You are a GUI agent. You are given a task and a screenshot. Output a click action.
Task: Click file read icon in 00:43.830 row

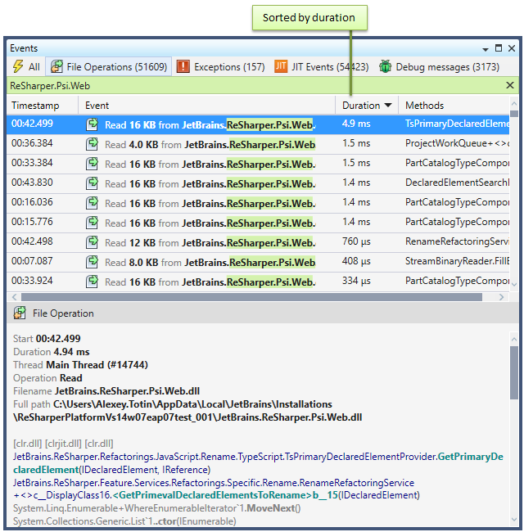[x=92, y=183]
